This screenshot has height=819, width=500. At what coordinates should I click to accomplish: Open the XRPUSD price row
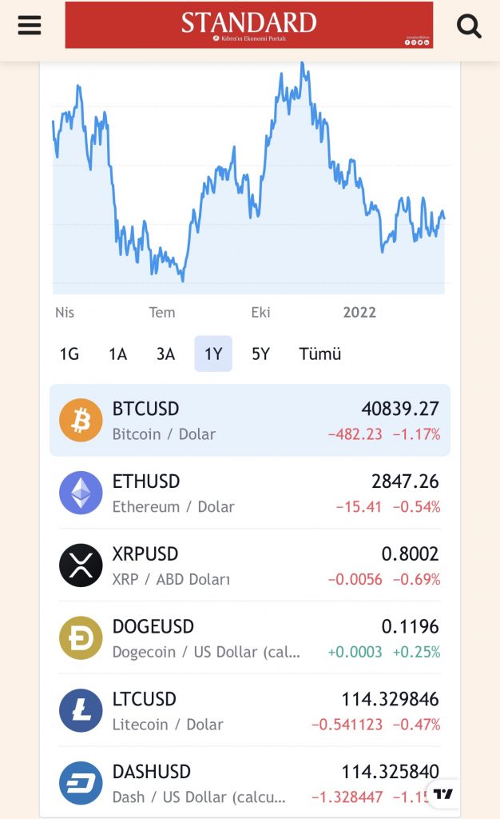tap(250, 565)
